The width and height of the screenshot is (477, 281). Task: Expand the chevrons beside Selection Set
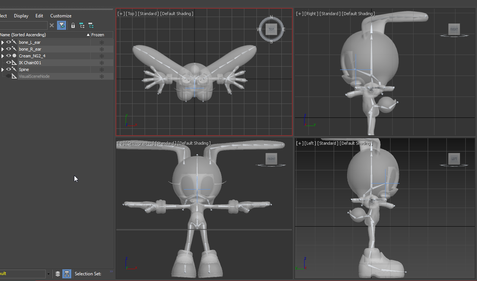111,271
